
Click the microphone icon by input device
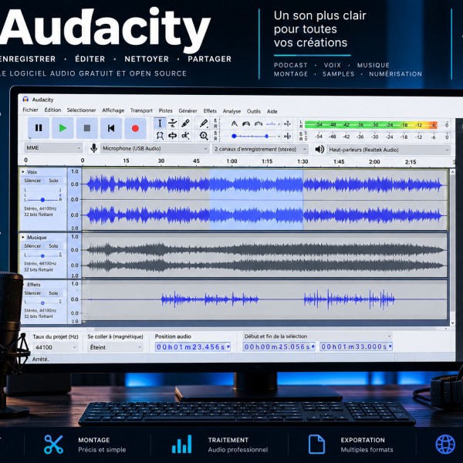pyautogui.click(x=94, y=148)
